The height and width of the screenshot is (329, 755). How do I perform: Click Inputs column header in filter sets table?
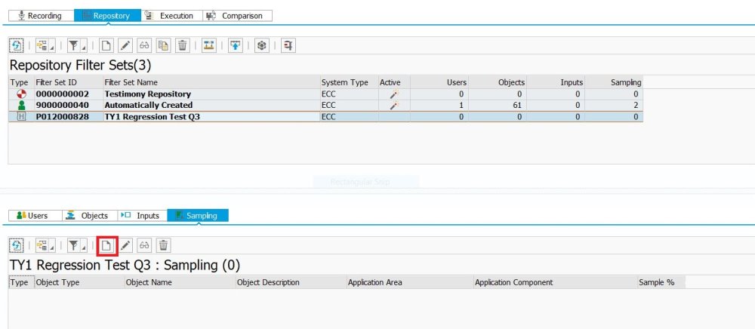click(x=556, y=82)
